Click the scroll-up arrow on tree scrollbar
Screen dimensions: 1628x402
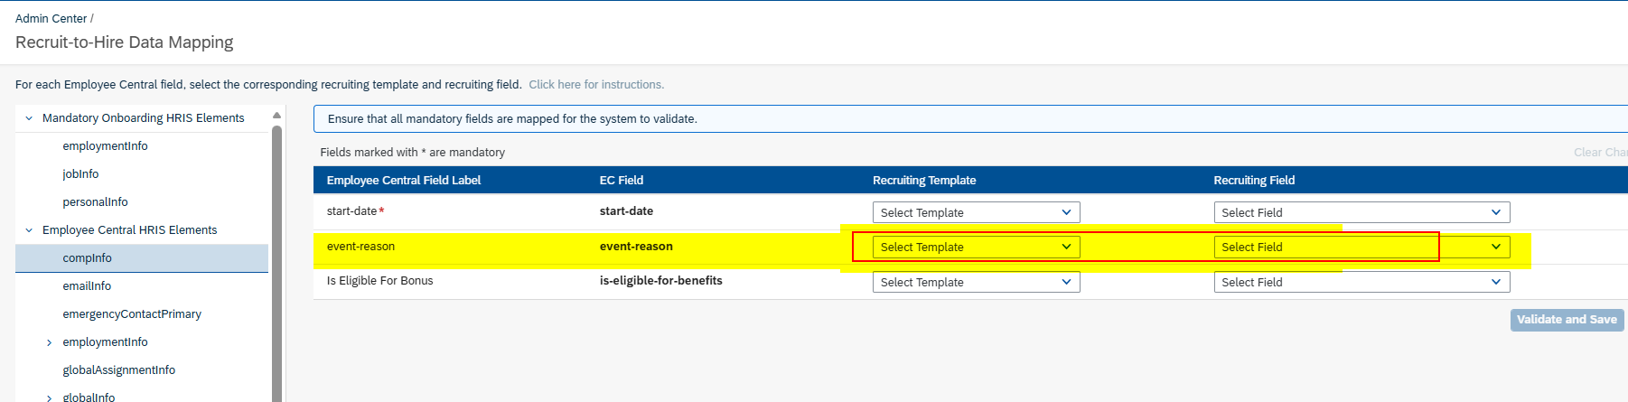[x=276, y=116]
